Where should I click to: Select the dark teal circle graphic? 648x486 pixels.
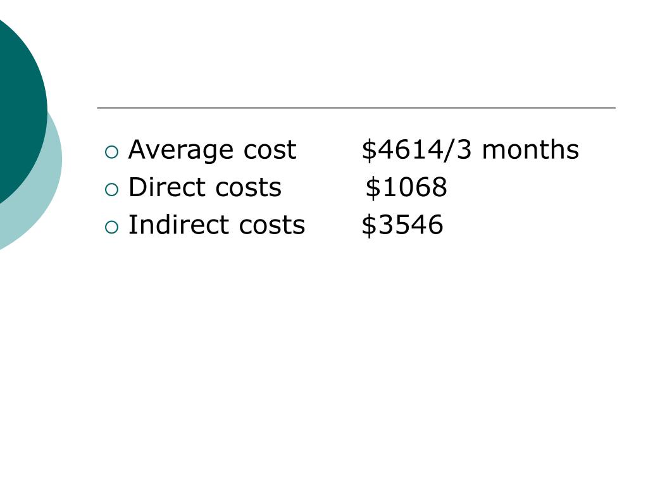tap(21, 108)
